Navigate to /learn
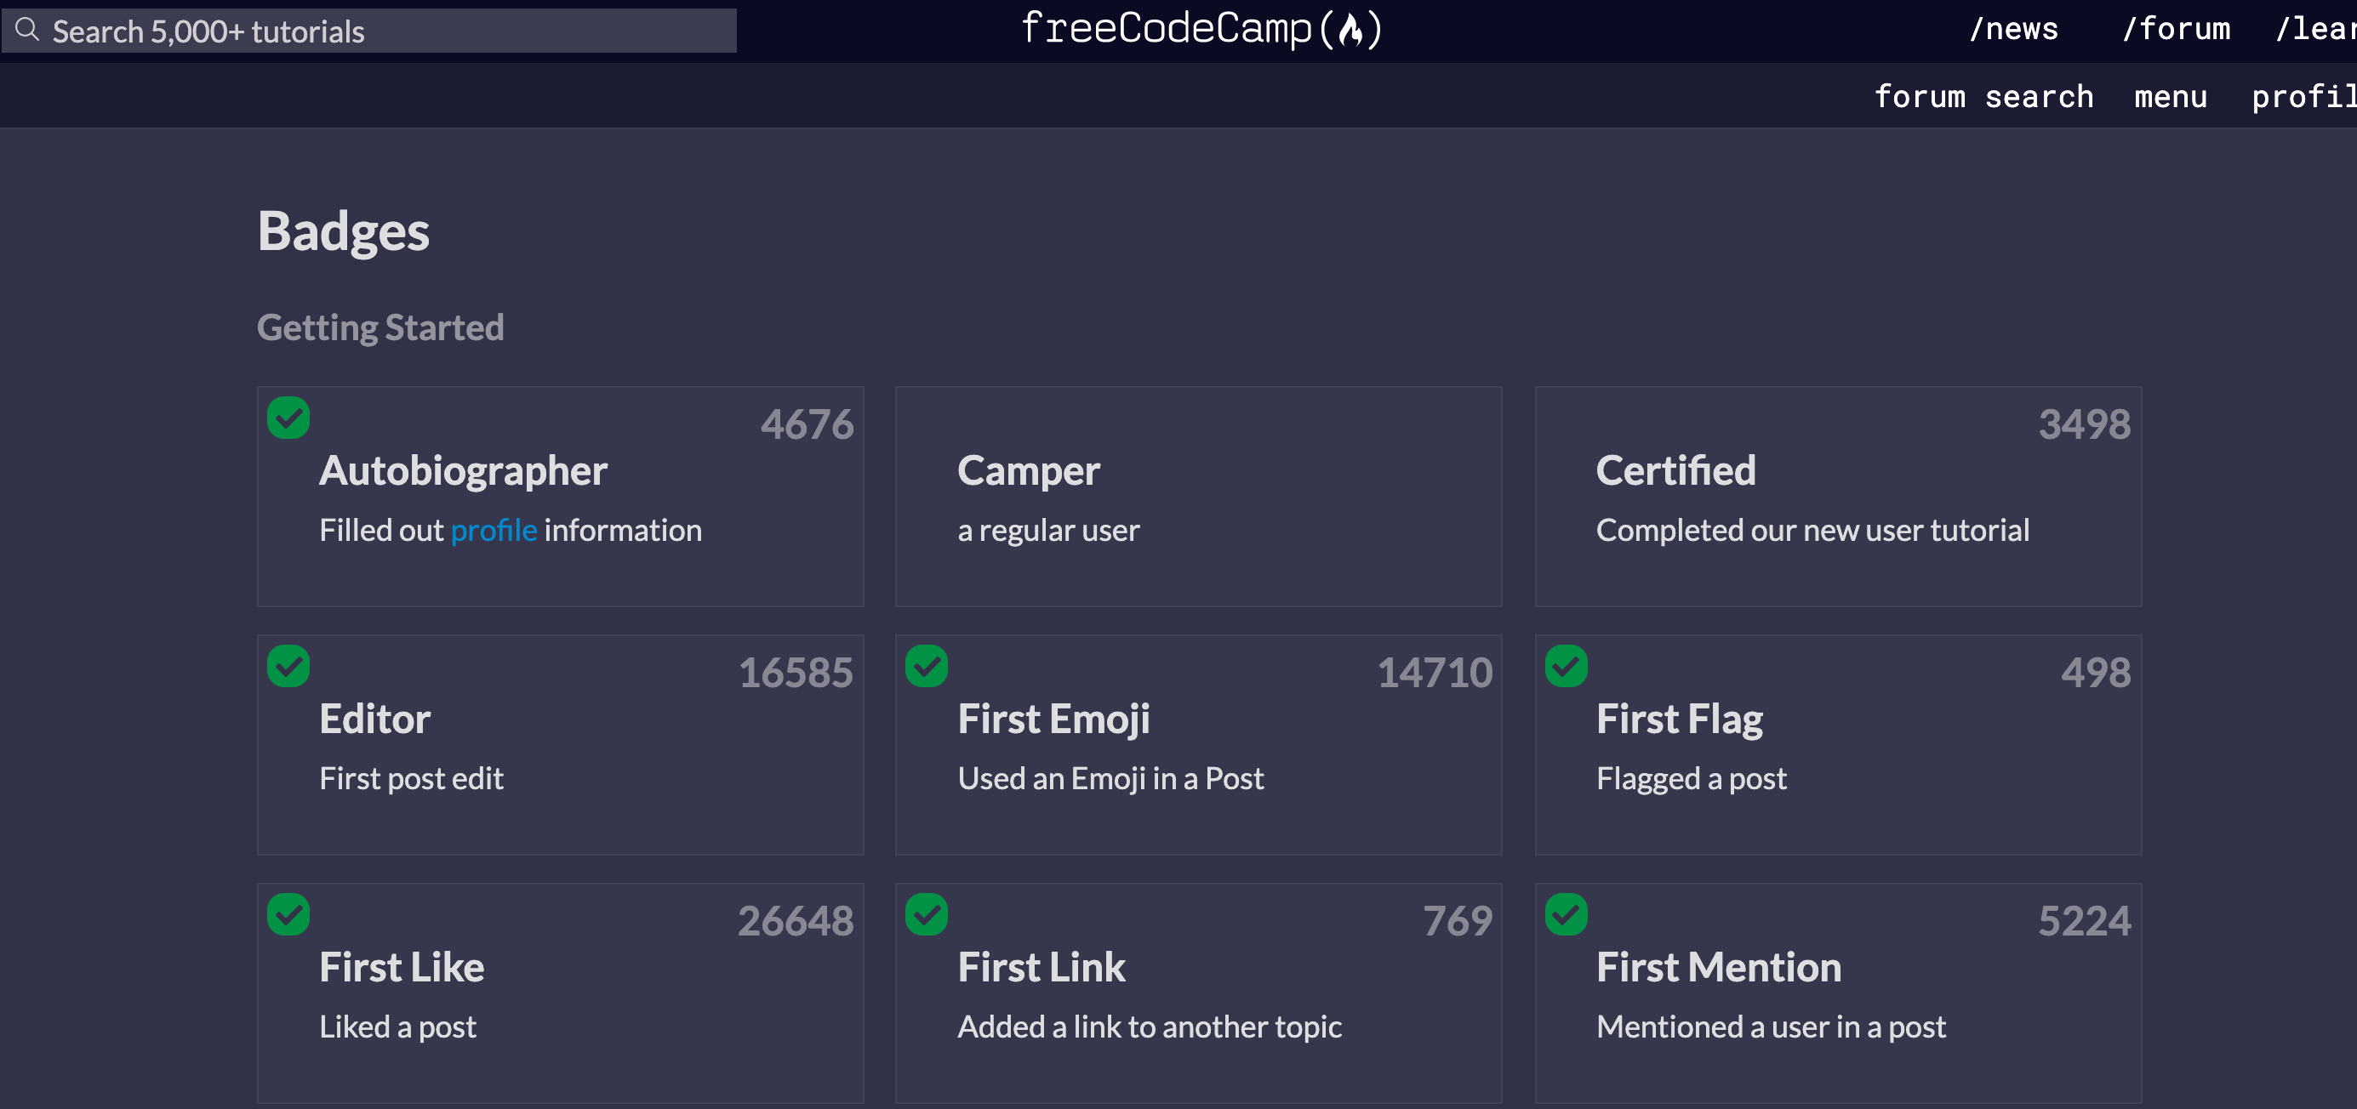2357x1109 pixels. 2316,28
